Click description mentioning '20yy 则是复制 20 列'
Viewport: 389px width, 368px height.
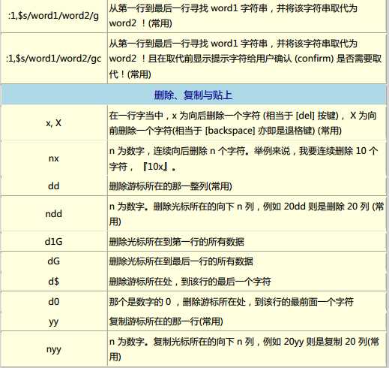[244, 349]
